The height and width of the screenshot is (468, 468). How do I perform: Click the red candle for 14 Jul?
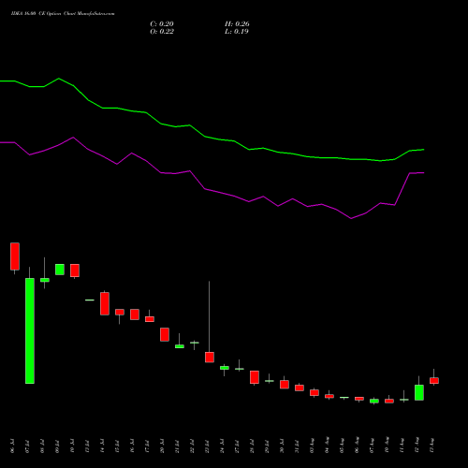click(x=105, y=303)
